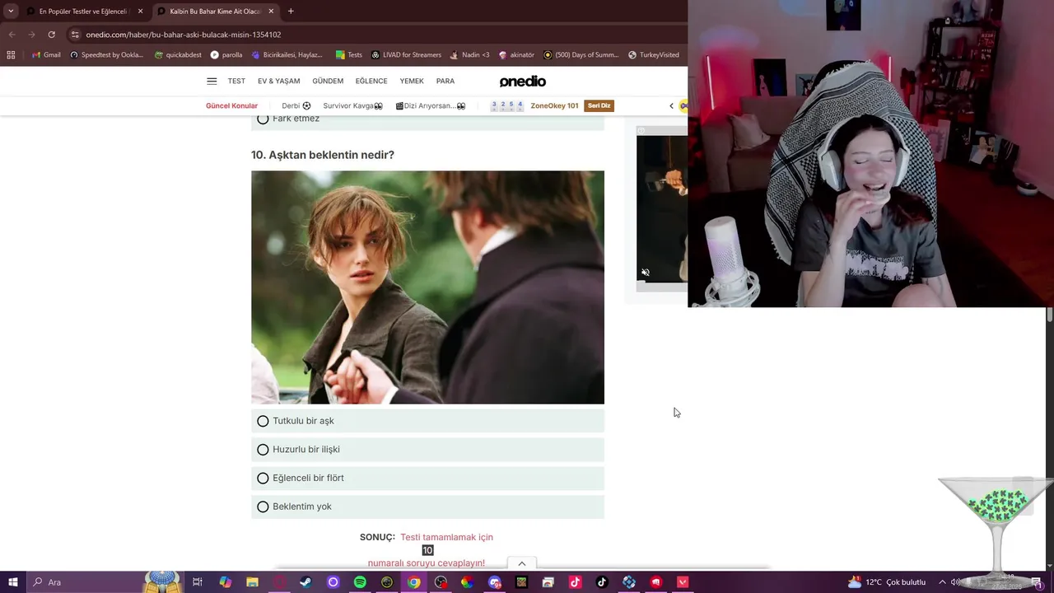Open the EĞLENCE category
Viewport: 1054px width, 593px height.
[x=371, y=81]
